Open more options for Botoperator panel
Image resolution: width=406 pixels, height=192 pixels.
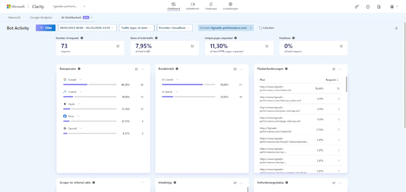tap(143, 69)
